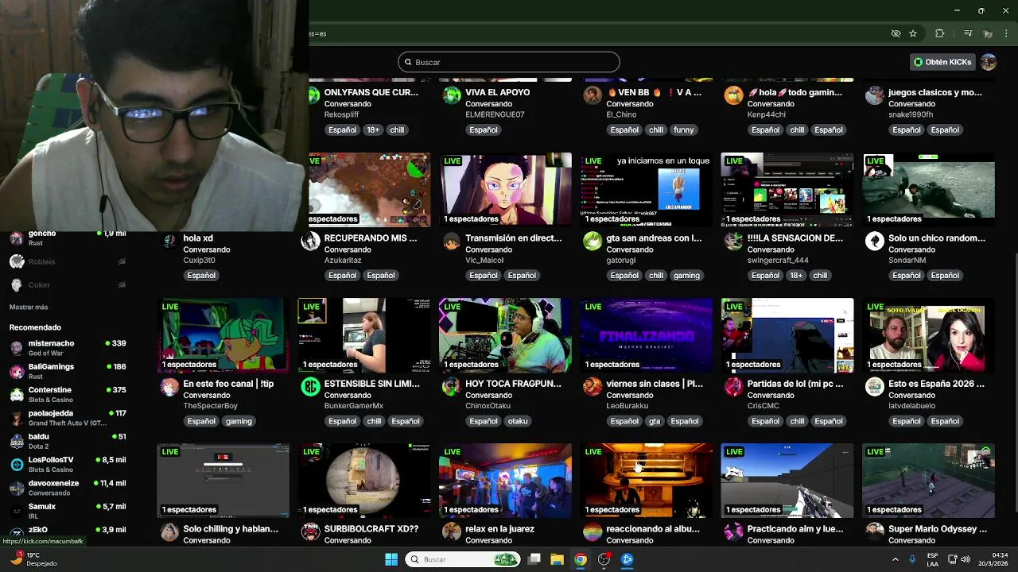Click the CrisCMC channel avatar
This screenshot has width=1018, height=572.
coord(733,387)
